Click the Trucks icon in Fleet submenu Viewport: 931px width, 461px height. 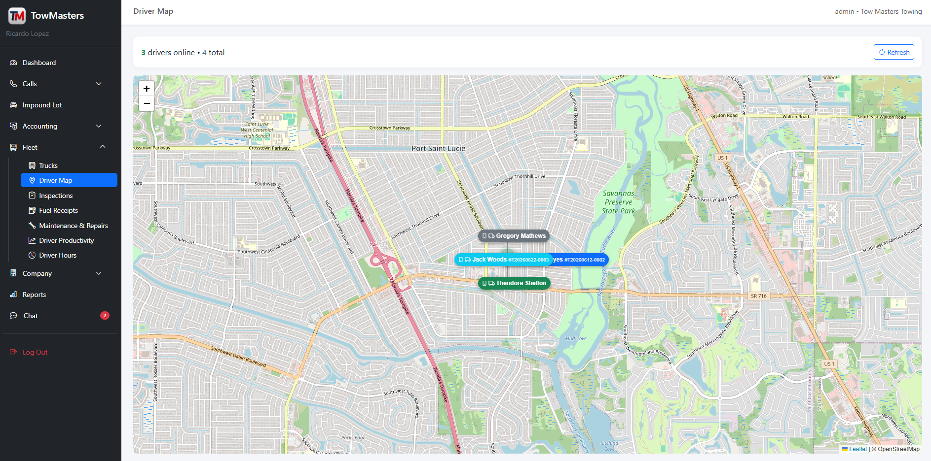point(32,165)
